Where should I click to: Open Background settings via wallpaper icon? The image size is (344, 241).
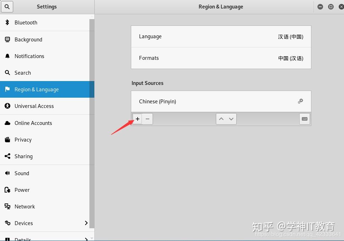coord(7,39)
